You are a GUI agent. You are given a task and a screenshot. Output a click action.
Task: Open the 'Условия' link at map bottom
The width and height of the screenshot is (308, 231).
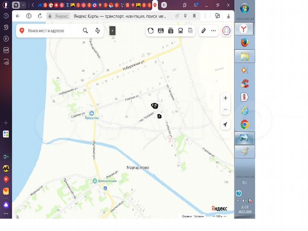(x=198, y=216)
